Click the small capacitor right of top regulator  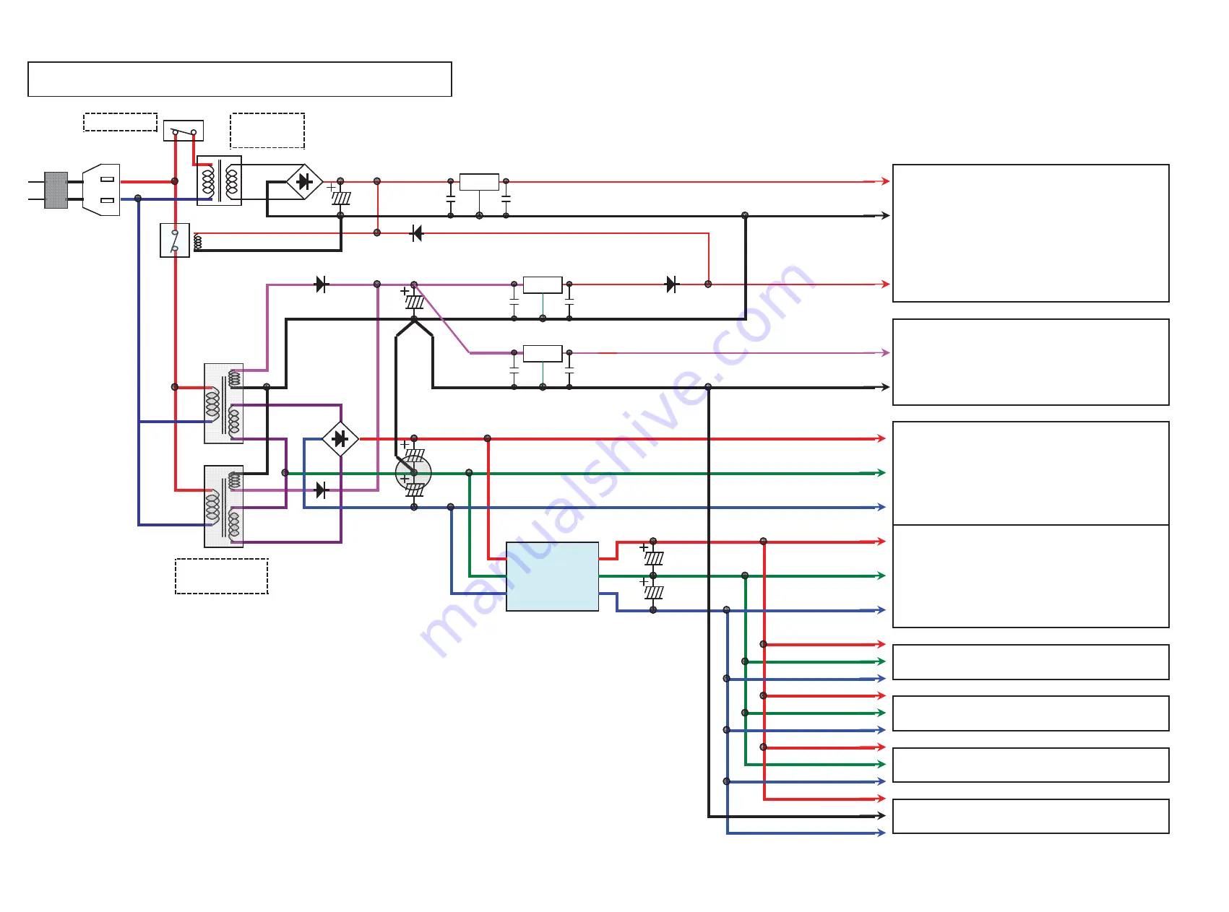(506, 198)
